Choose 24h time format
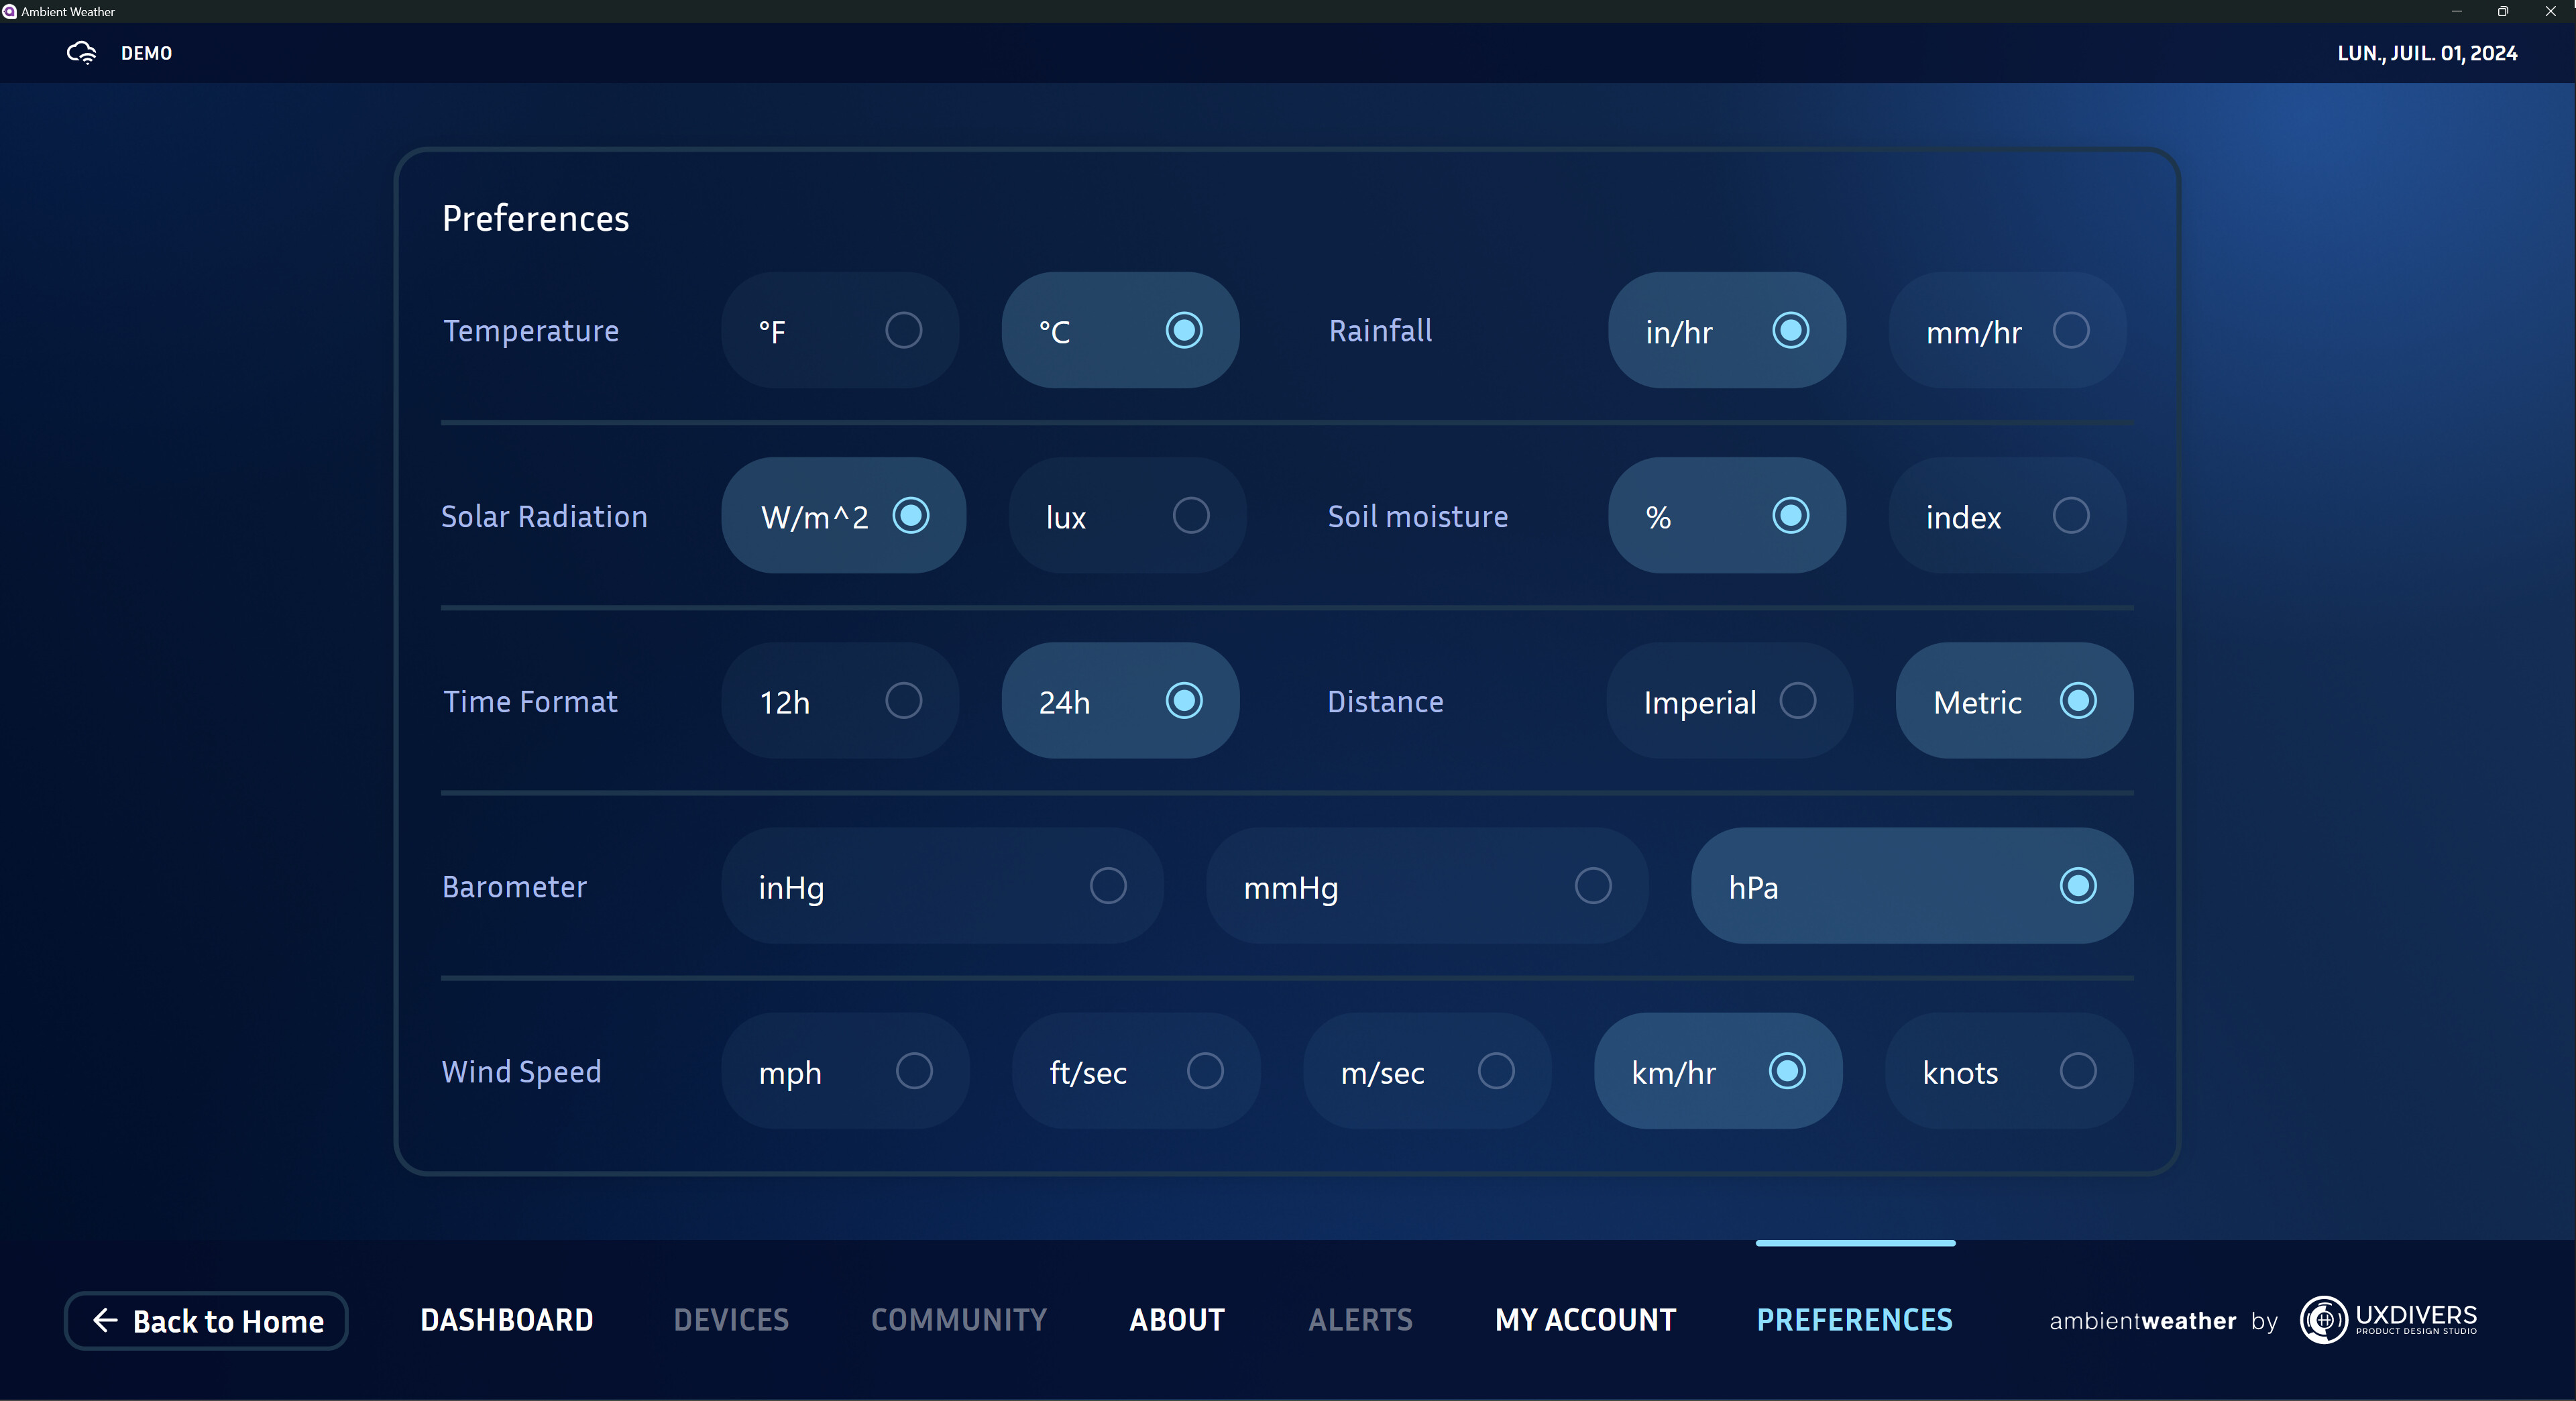 [x=1120, y=701]
